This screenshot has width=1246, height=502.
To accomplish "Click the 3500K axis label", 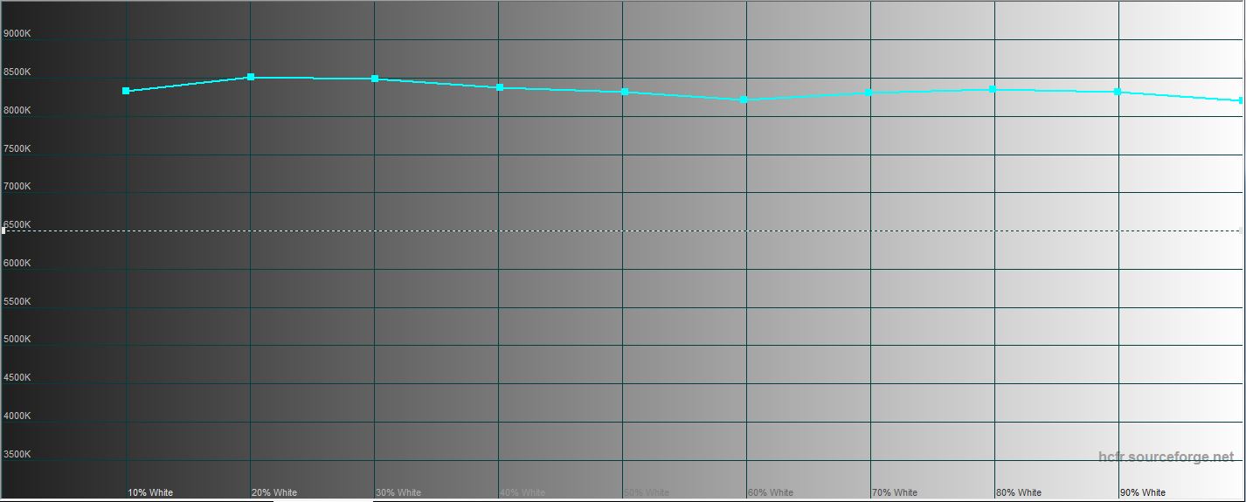I will click(17, 455).
